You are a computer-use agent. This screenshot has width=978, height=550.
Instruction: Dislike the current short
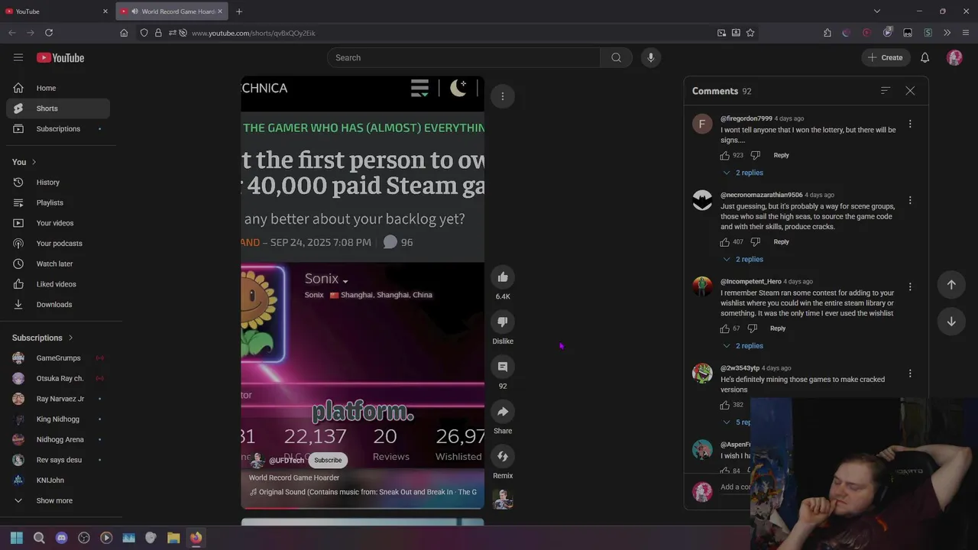click(x=503, y=322)
